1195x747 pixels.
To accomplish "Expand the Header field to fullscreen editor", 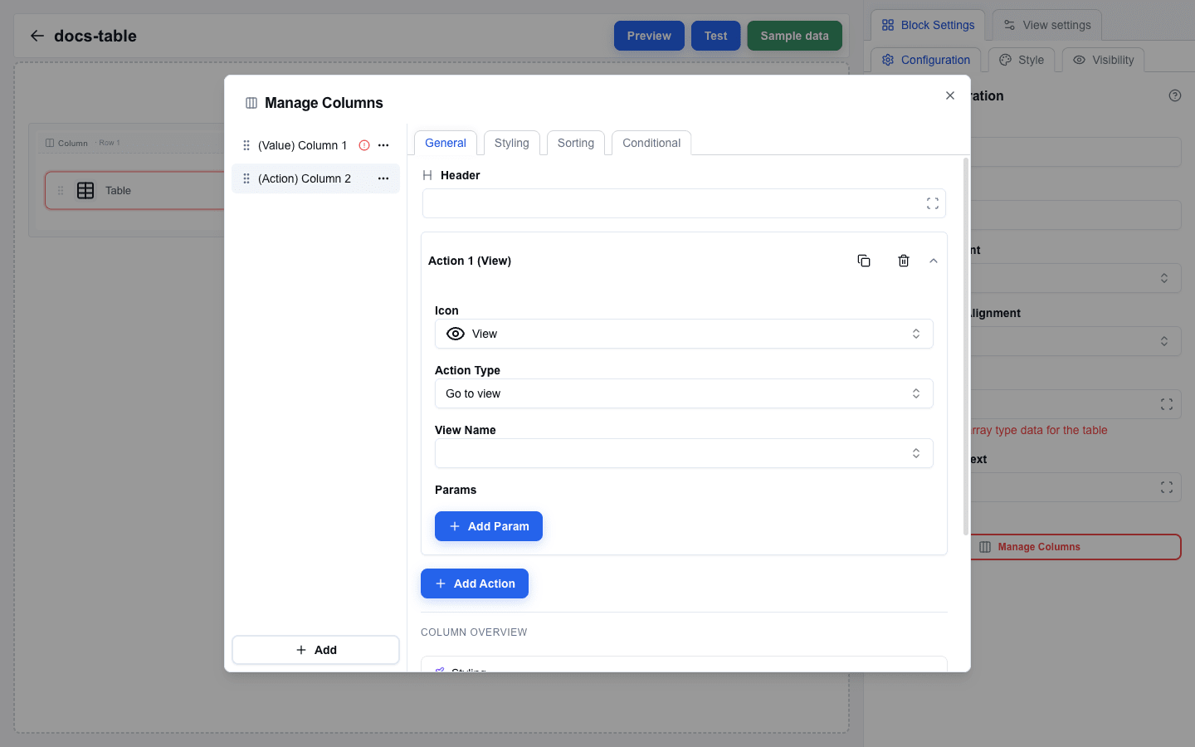I will coord(933,203).
